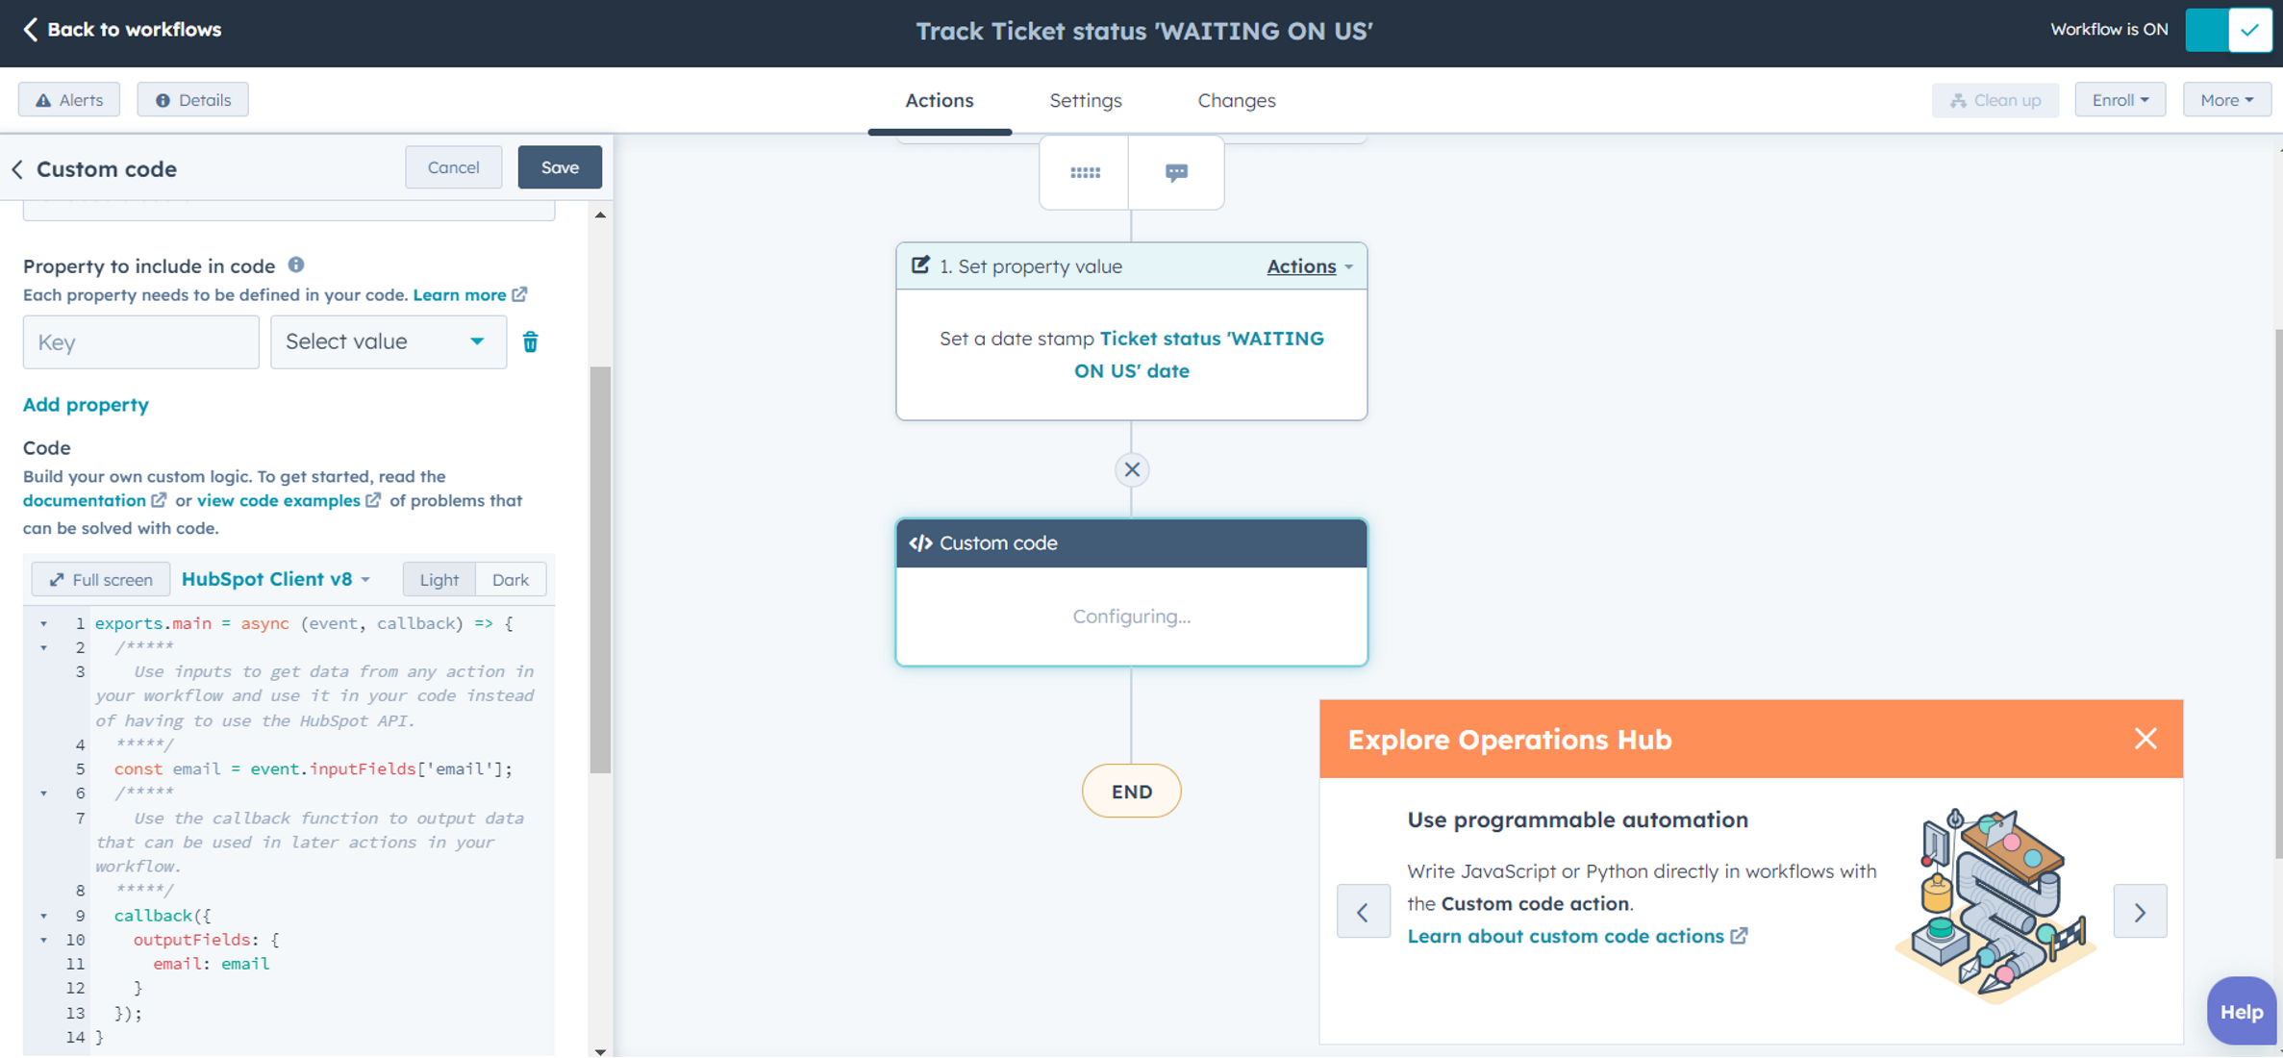Switch to the Actions tab
Viewport: 2283px width, 1058px height.
point(939,100)
